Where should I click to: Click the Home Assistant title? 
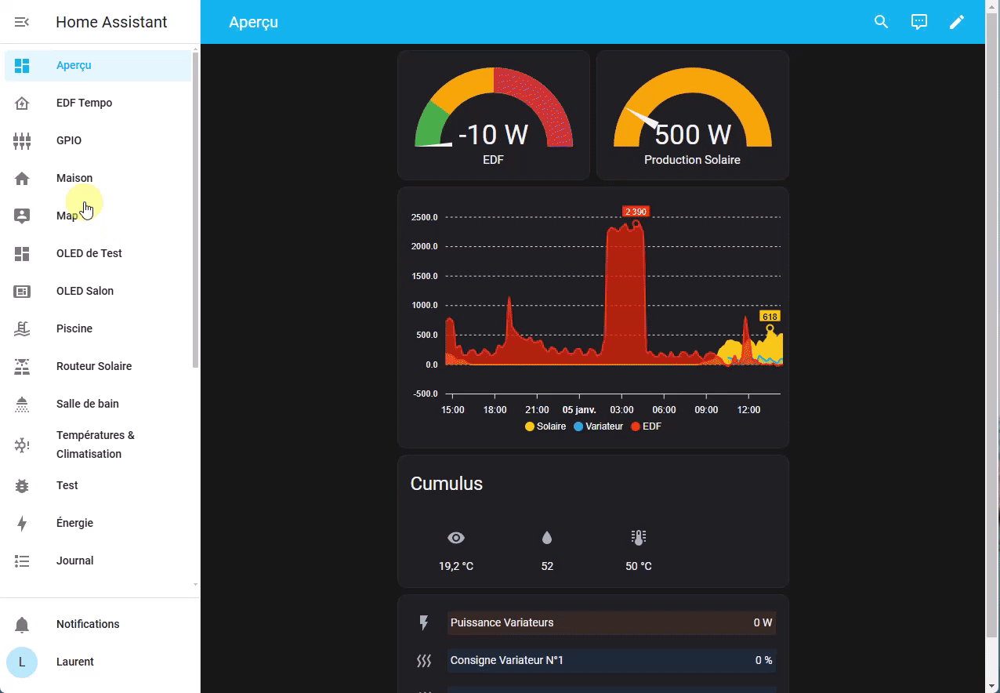[111, 22]
